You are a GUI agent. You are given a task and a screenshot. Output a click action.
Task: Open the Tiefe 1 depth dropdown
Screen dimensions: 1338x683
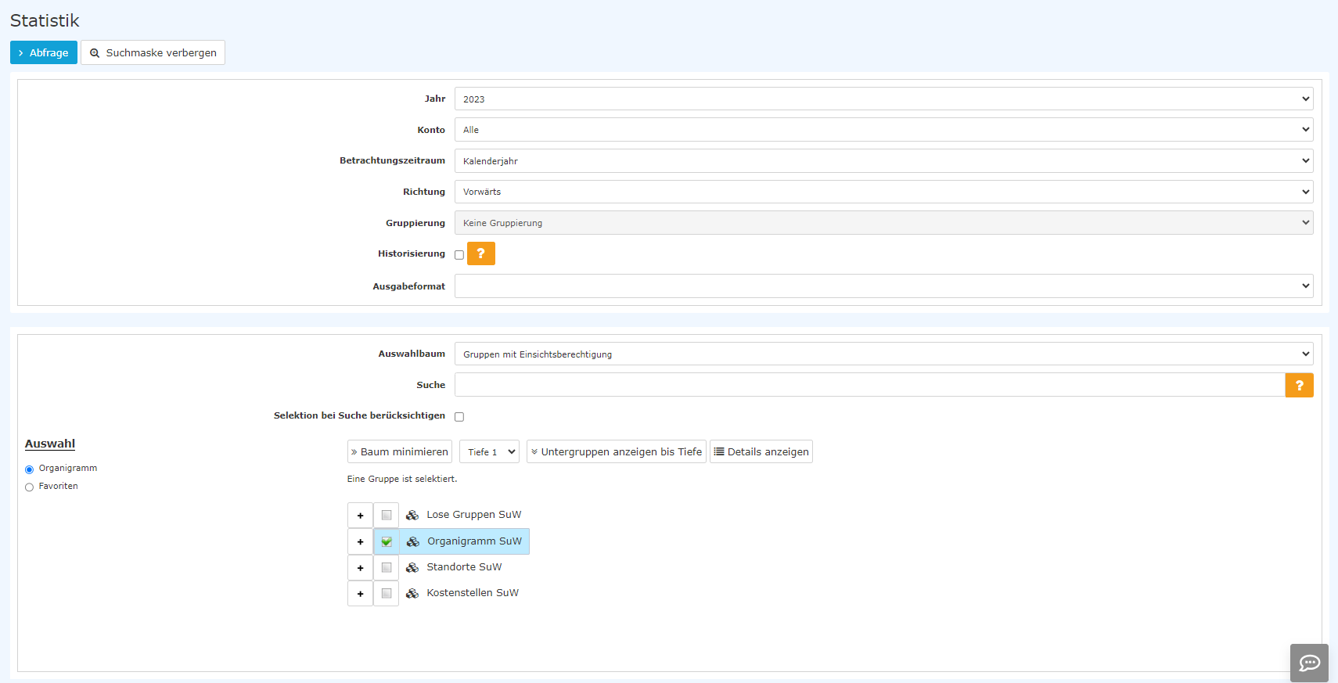pos(489,451)
